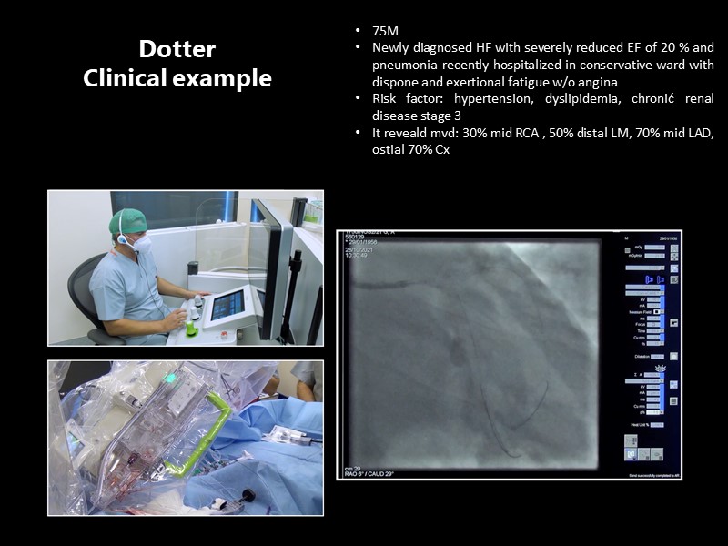Open the Measure Field dropdown

[660, 312]
